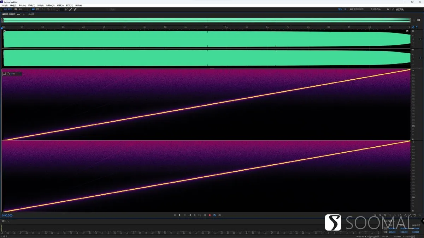Click the 5.49 MB file size status
The width and height of the screenshot is (424, 238).
(385, 237)
